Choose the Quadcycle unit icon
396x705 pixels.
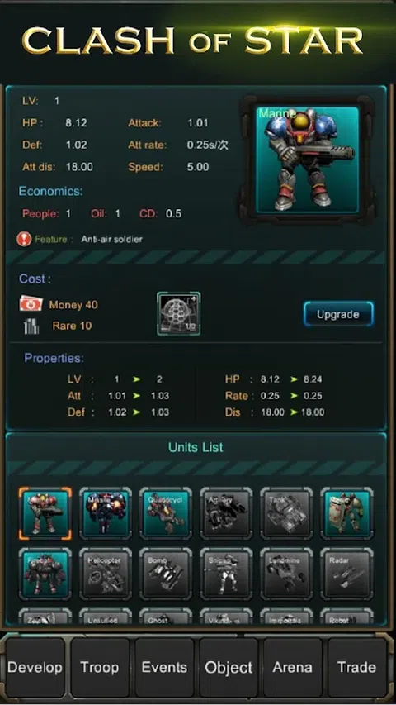[166, 513]
